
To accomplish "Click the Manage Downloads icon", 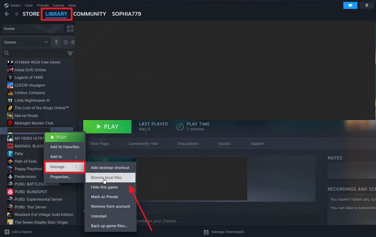I will pos(206,232).
